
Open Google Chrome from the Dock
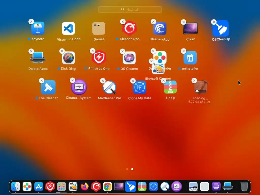pos(107,187)
